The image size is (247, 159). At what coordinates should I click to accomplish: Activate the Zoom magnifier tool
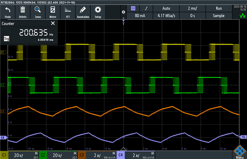click(x=38, y=12)
